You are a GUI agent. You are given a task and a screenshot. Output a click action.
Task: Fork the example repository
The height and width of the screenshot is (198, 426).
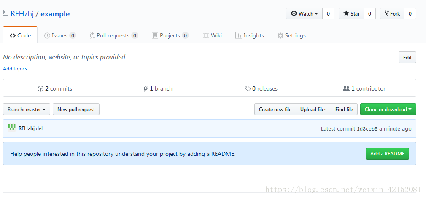pos(392,14)
